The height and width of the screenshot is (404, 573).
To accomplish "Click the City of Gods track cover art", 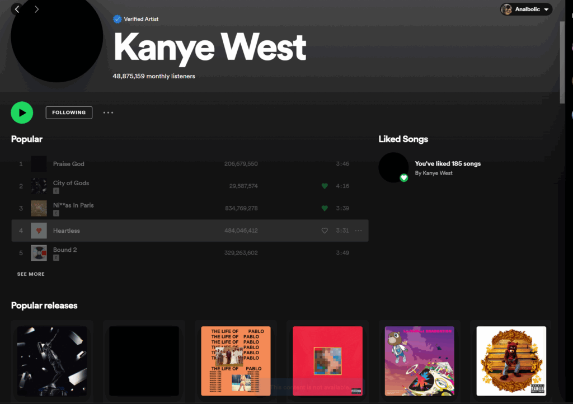I will (x=39, y=186).
